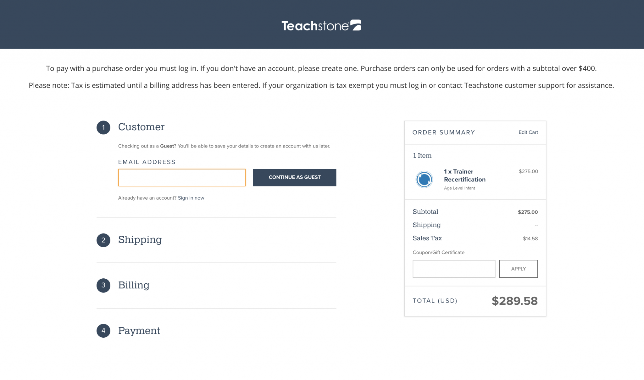Open the Sign in now link
Screen dimensions: 644x380
pyautogui.click(x=191, y=198)
